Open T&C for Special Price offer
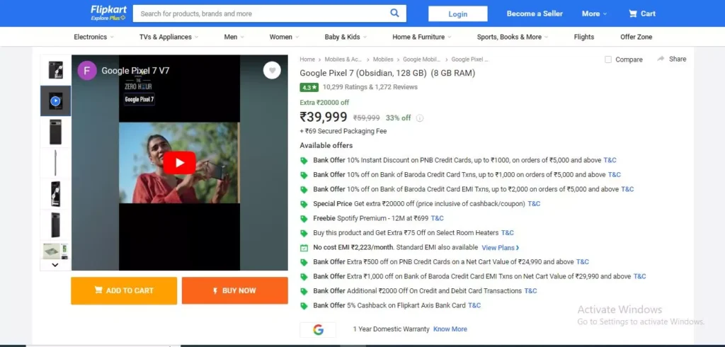Viewport: 725px width, 347px height. [x=534, y=203]
